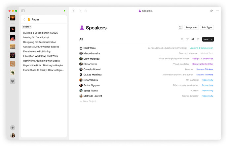Open the sort arrows icon
This screenshot has width=228, height=146.
click(193, 39)
